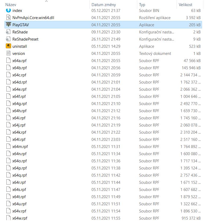Click the date 05.11.2021 11:31
This screenshot has width=206, height=222.
(x=106, y=147)
